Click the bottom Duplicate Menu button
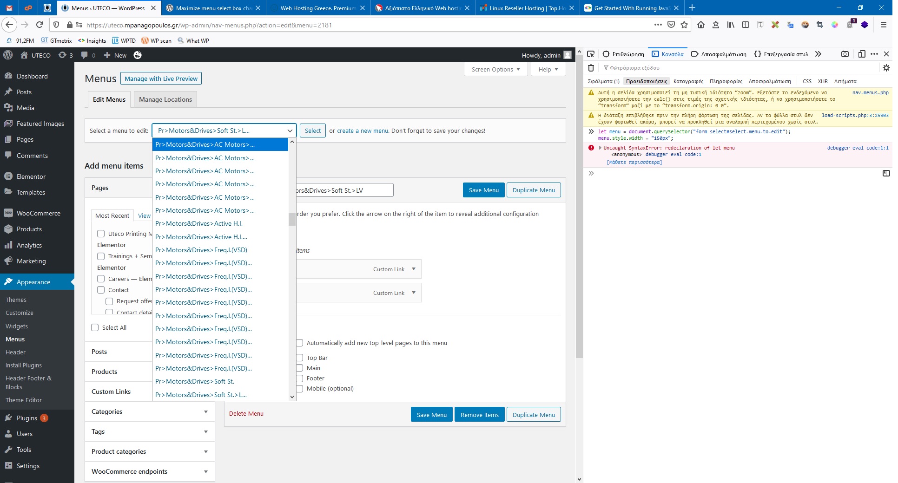Viewport: 898px width, 483px height. [x=534, y=415]
